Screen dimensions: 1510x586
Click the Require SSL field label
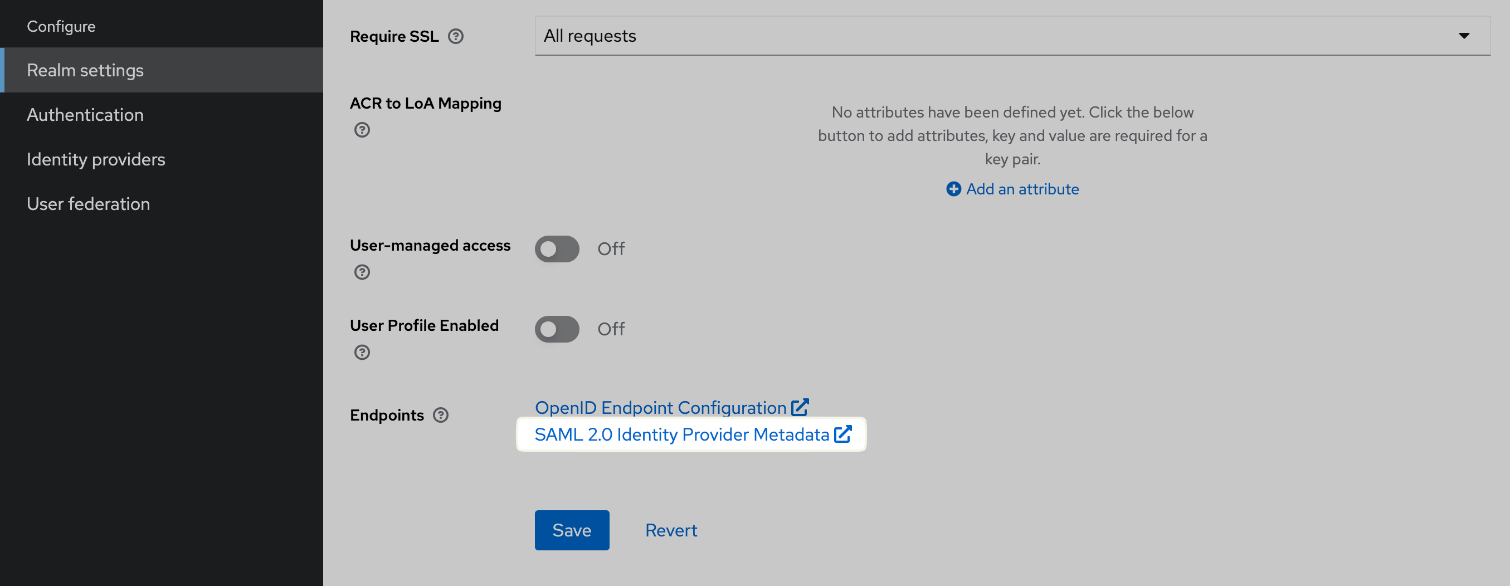[x=394, y=36]
